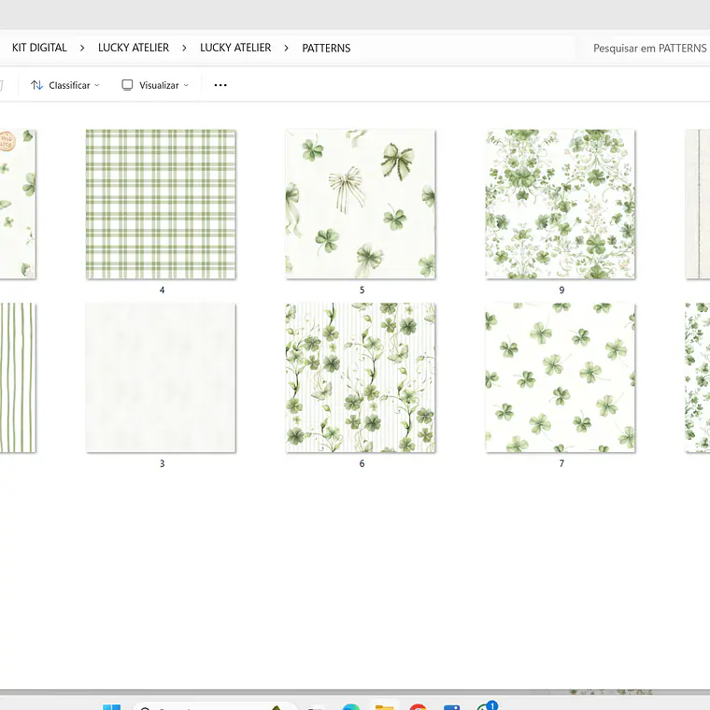Navigate to the first LUCKY ATELIER breadcrumb

pos(134,48)
